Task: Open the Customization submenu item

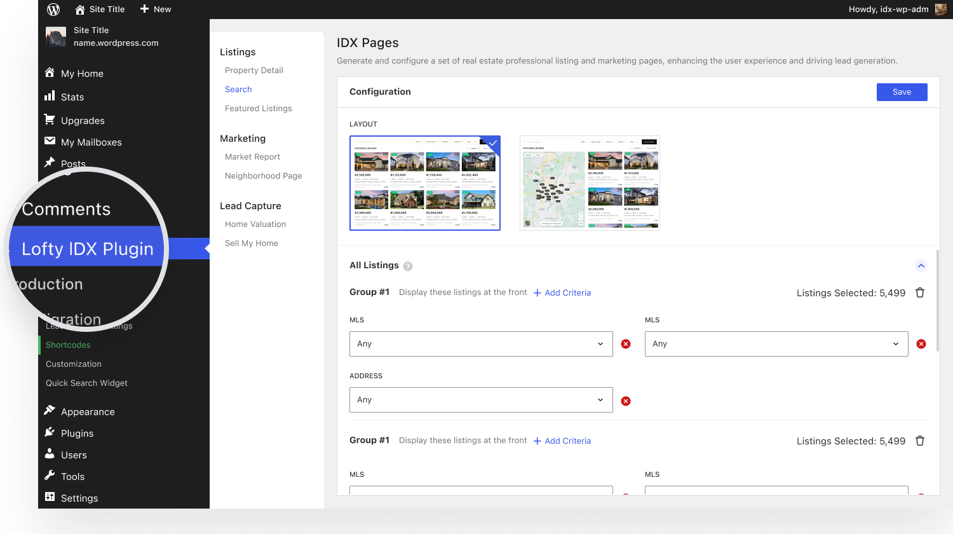Action: [74, 364]
